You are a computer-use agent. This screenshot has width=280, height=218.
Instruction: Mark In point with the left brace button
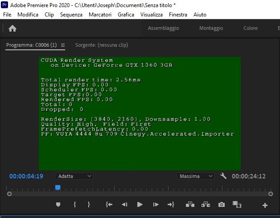click(75, 205)
